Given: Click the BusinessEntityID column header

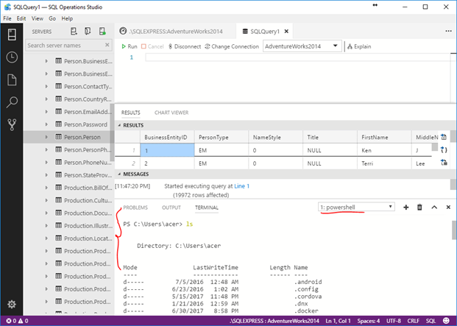Looking at the screenshot, I should point(167,137).
